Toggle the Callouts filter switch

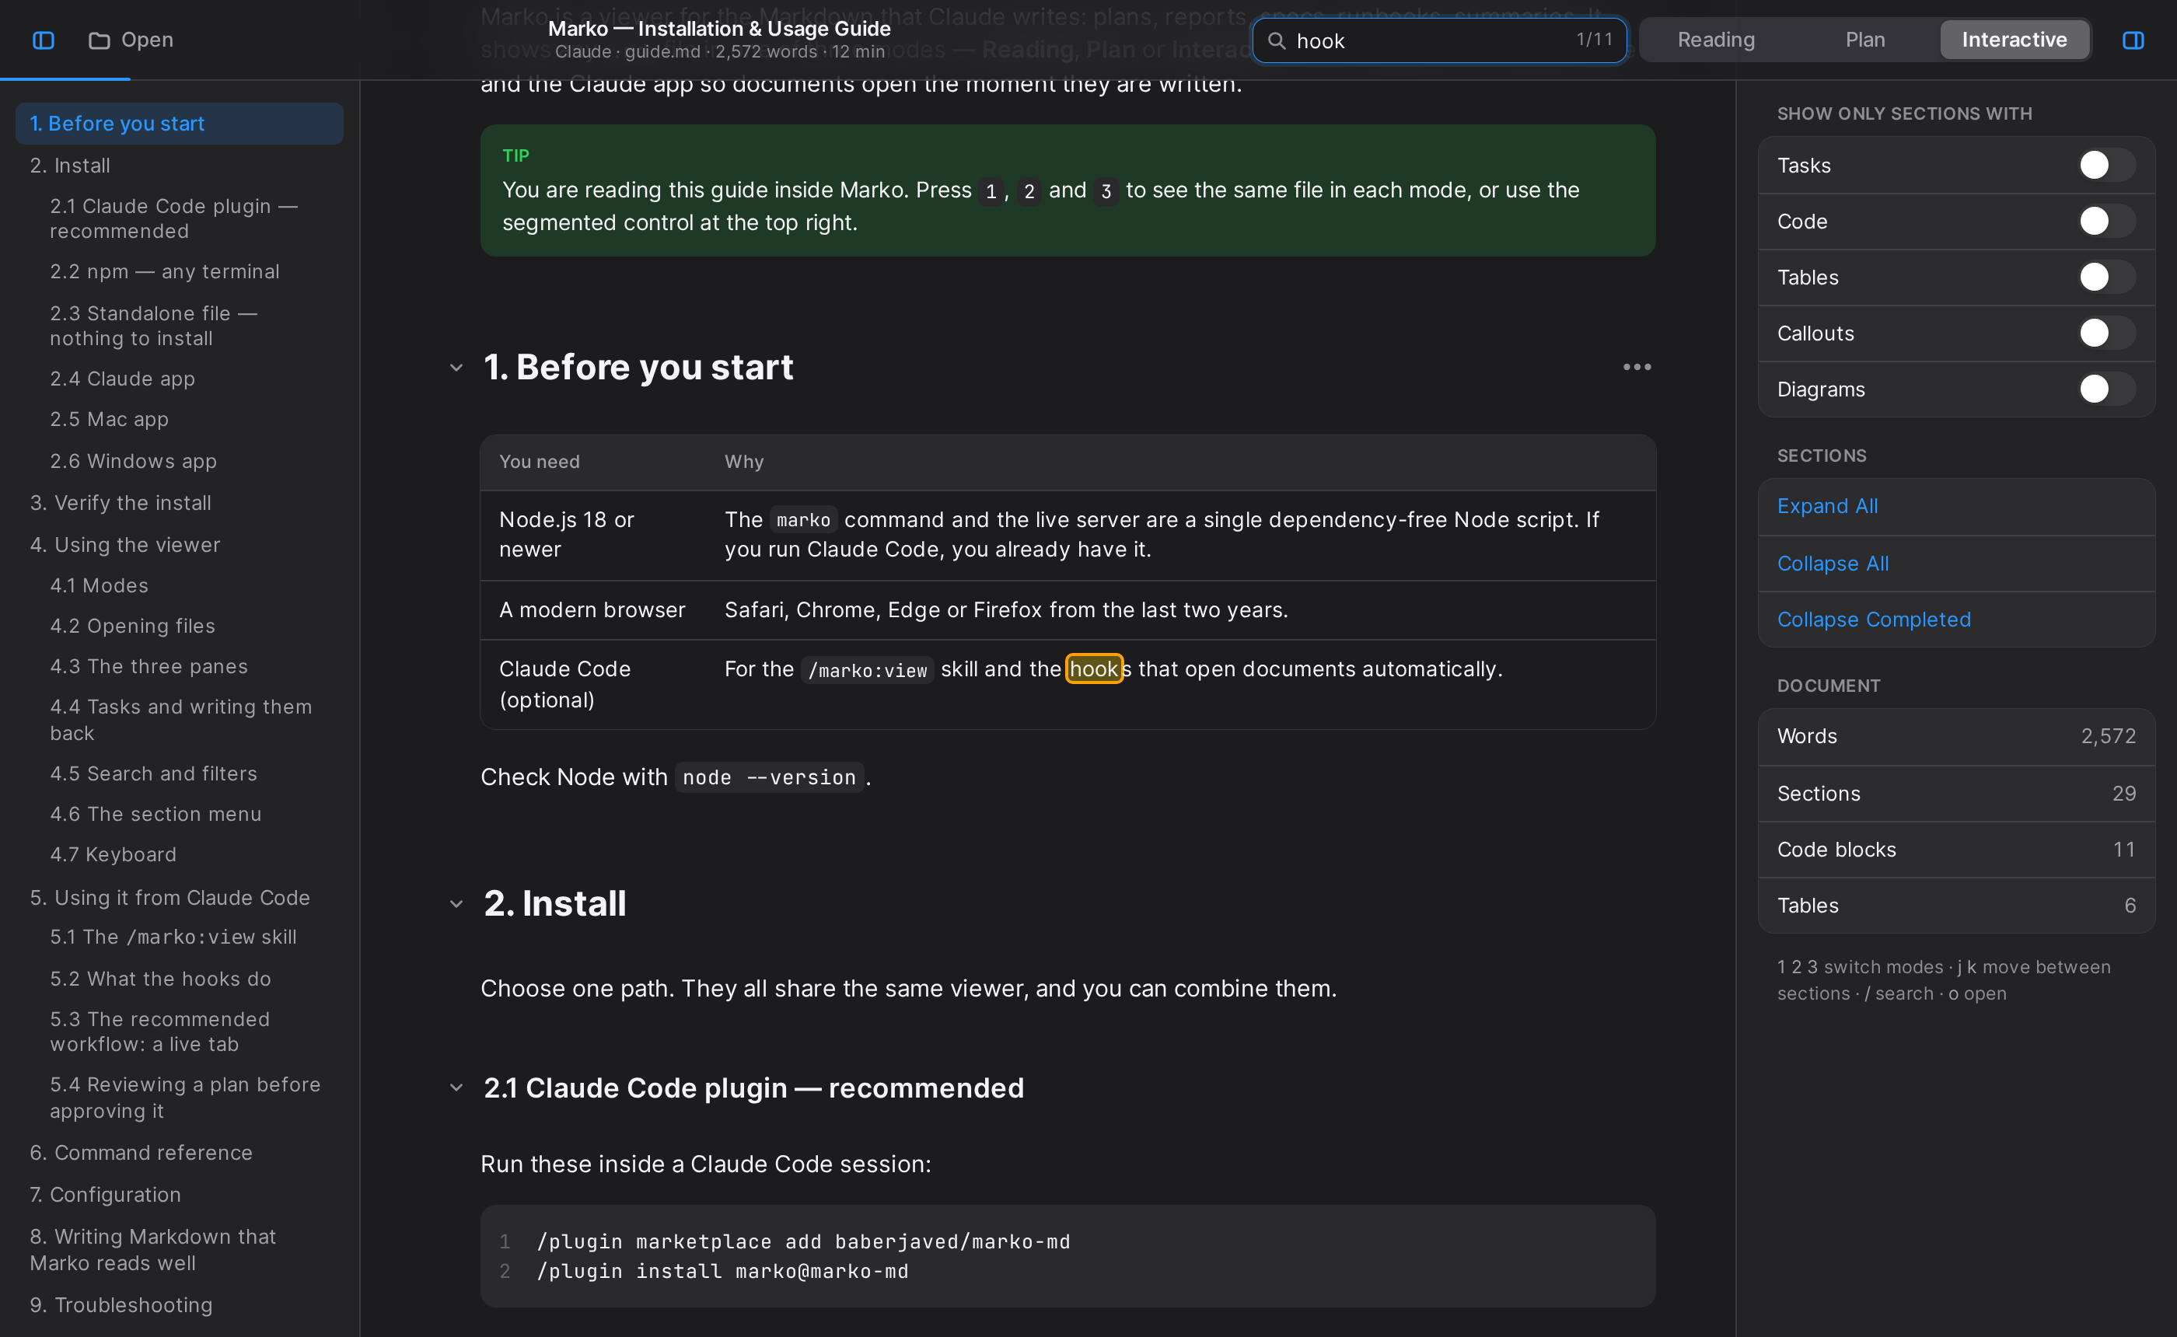[x=2105, y=333]
